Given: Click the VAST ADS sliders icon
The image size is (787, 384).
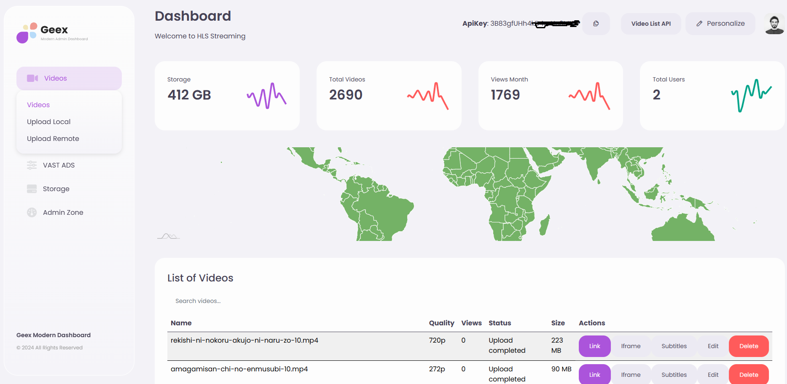Looking at the screenshot, I should click(32, 165).
